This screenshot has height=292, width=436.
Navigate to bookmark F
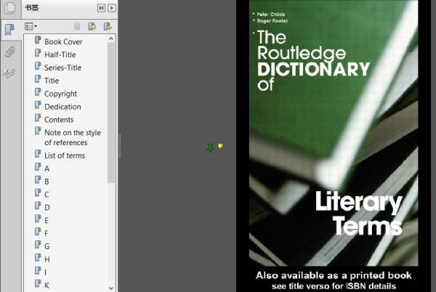(x=47, y=233)
